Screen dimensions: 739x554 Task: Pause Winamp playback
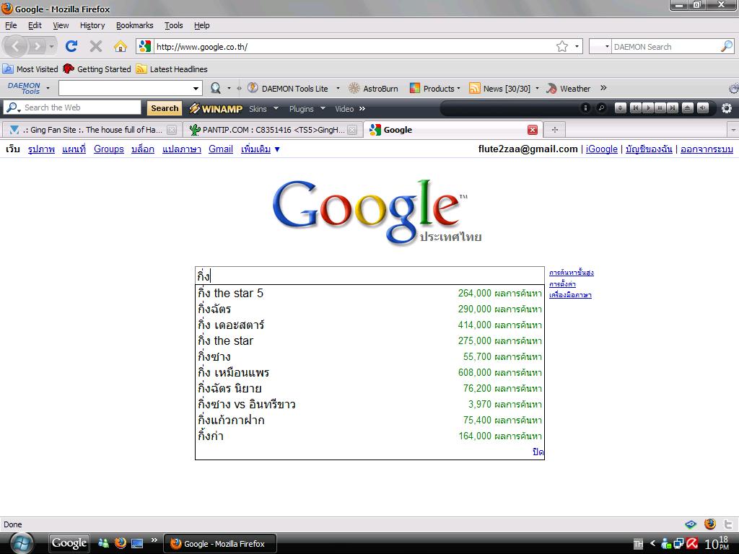(x=660, y=108)
